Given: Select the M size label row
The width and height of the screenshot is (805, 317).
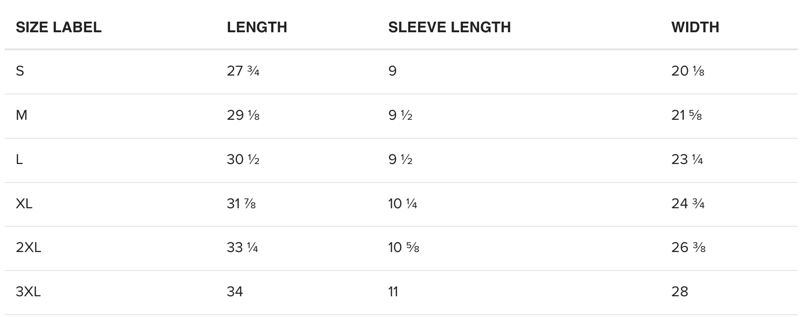Looking at the screenshot, I should pos(401,116).
